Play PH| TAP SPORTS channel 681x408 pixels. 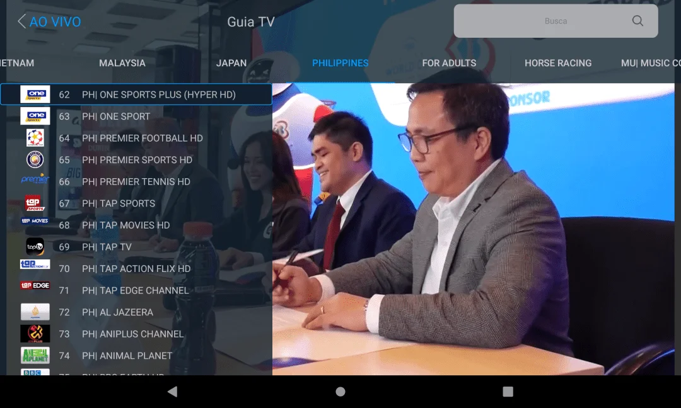coord(136,203)
